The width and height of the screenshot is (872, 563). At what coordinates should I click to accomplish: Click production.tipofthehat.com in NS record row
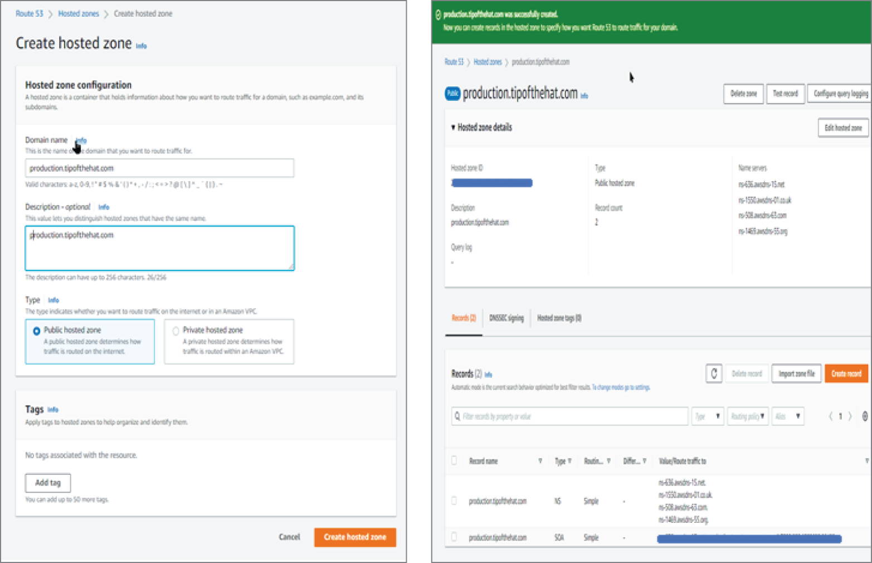coord(497,501)
